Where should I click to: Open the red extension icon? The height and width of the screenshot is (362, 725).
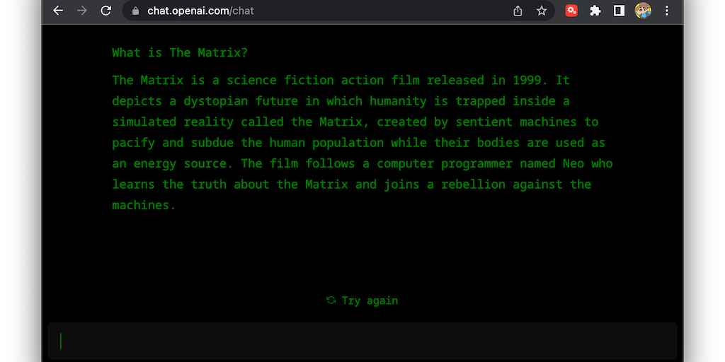click(x=571, y=11)
